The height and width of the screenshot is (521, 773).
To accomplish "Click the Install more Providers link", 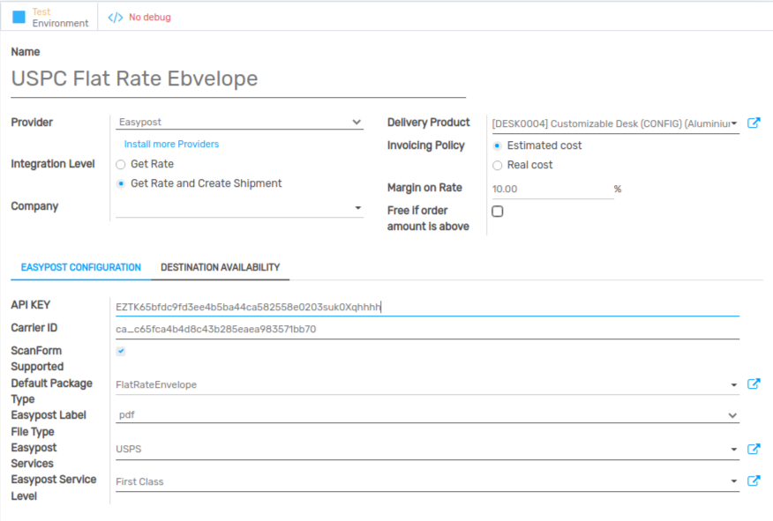I will [x=171, y=144].
